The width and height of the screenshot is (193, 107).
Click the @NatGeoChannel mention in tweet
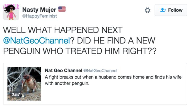37,41
